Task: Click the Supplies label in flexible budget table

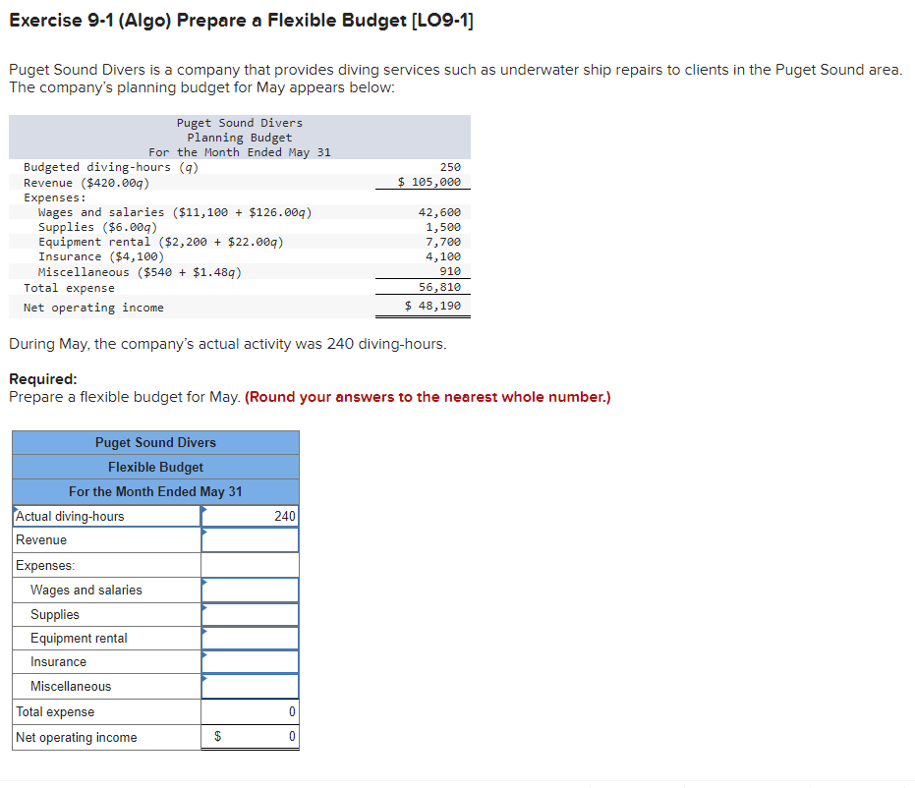Action: (x=55, y=615)
